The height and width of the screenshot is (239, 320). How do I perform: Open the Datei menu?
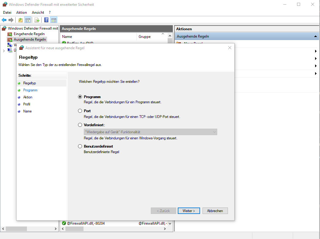(7, 13)
